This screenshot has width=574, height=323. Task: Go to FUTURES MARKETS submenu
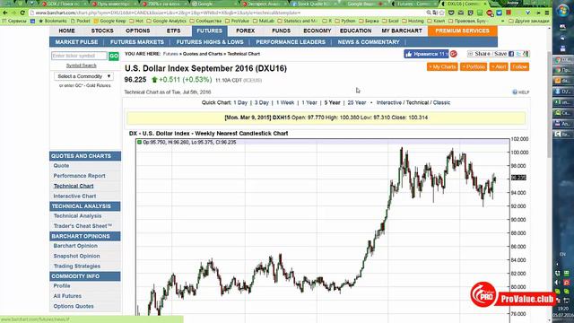pyautogui.click(x=137, y=42)
